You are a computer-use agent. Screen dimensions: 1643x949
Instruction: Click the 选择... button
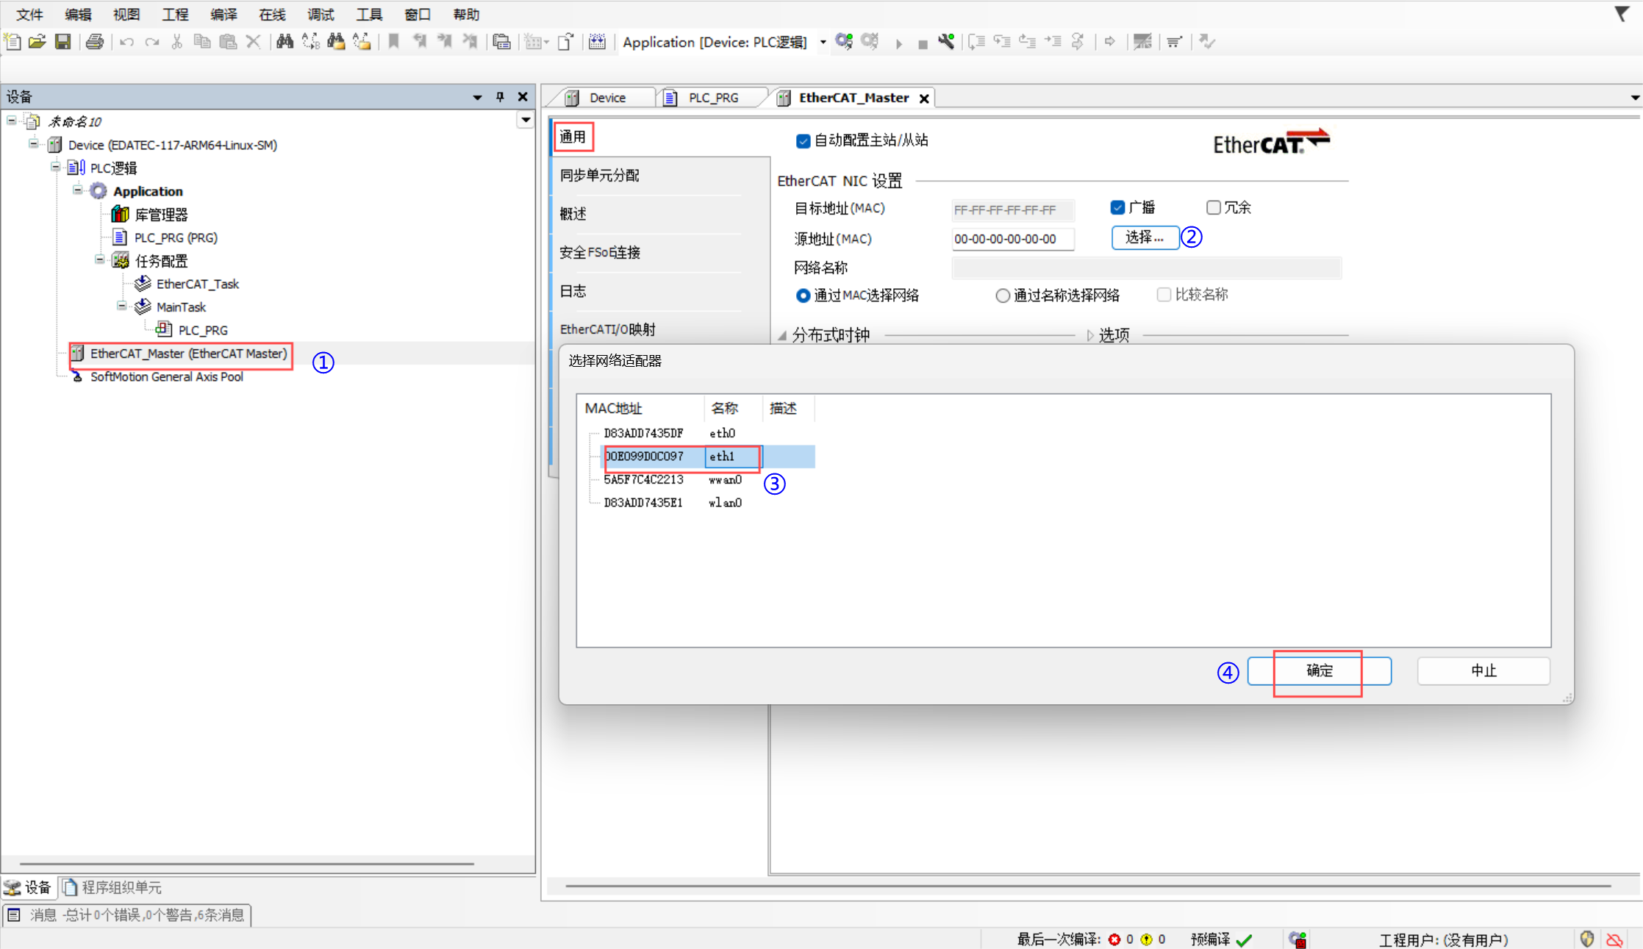coord(1145,237)
